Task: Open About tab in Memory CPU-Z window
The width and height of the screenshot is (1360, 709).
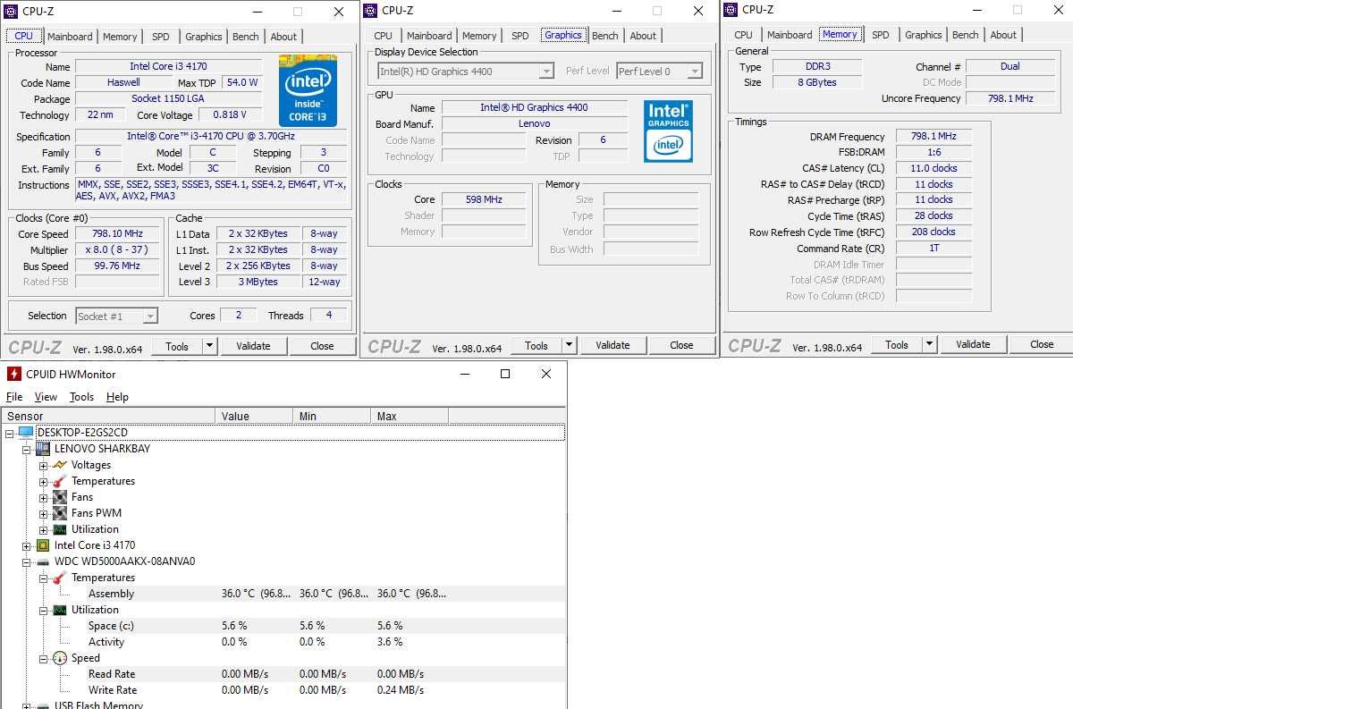Action: click(1003, 35)
